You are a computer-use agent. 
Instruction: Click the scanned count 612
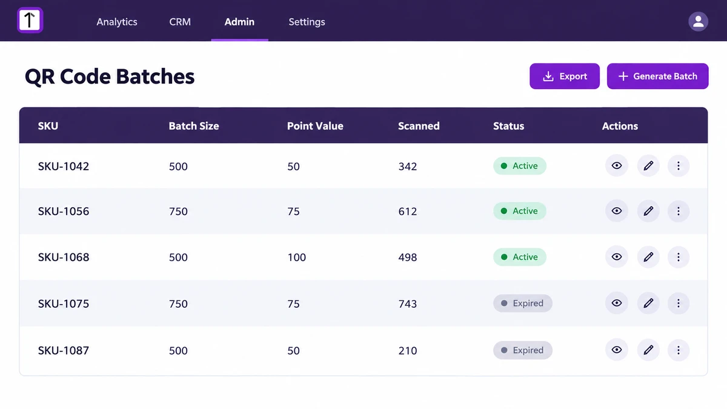tap(408, 211)
